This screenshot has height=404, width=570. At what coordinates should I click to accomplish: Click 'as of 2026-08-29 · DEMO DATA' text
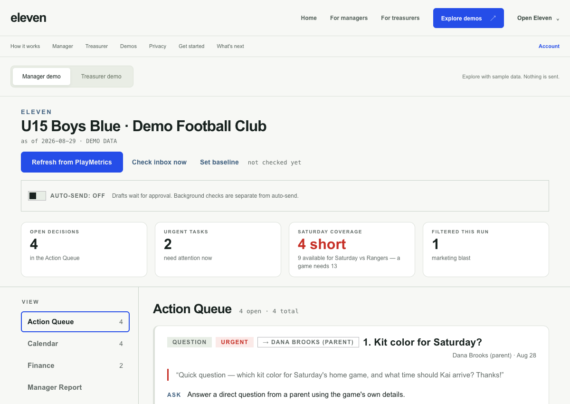point(69,141)
